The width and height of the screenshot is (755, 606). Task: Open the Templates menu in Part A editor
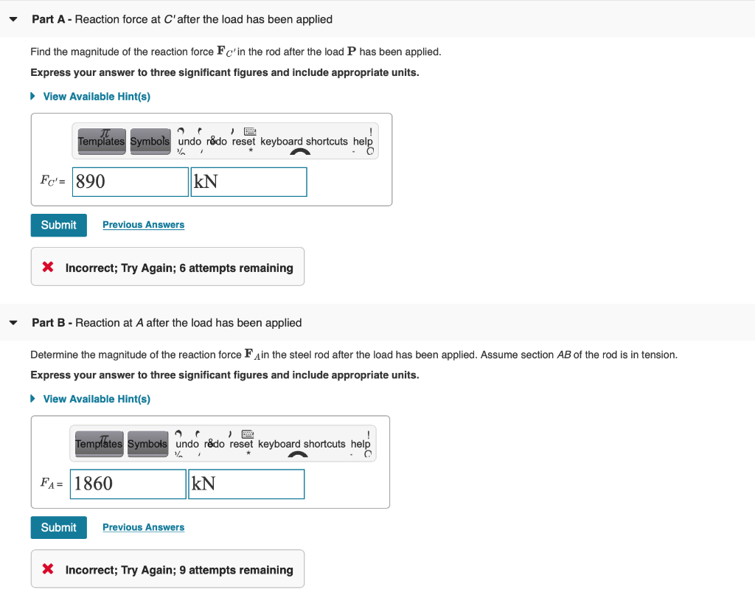coord(101,141)
